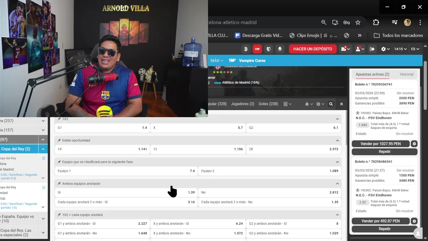The height and width of the screenshot is (241, 428).
Task: Click Repetir under ticket 78298486541
Action: 385,229
